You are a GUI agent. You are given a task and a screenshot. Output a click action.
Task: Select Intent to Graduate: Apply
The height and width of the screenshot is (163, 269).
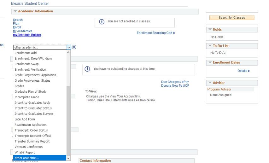click(x=40, y=102)
